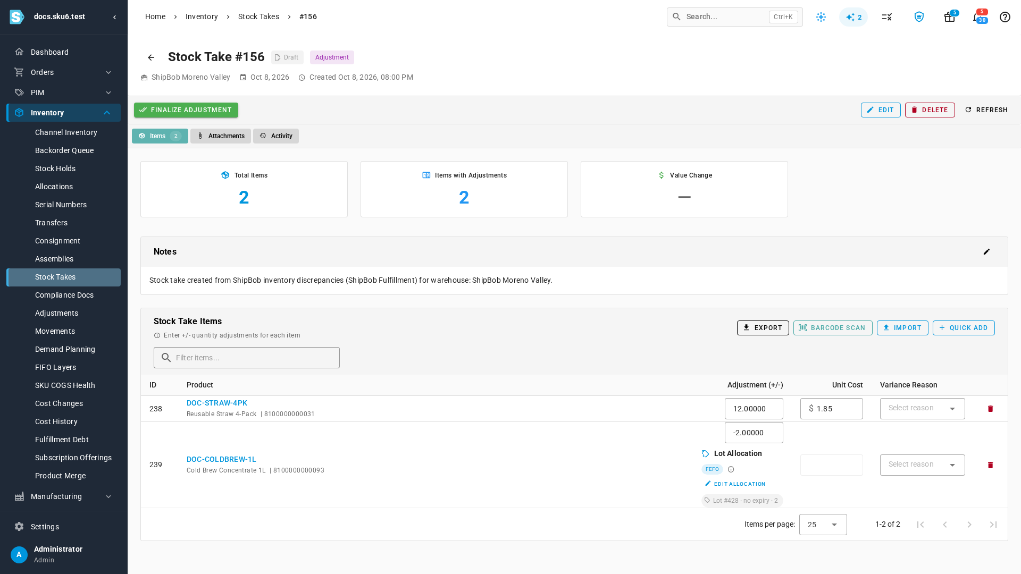This screenshot has width=1021, height=574.
Task: Open Adjustments in the sidebar
Action: point(56,313)
